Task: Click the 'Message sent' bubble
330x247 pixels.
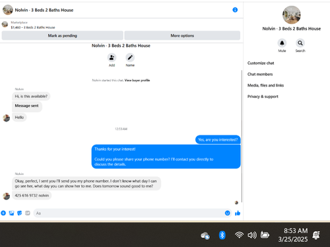Action: coord(27,106)
